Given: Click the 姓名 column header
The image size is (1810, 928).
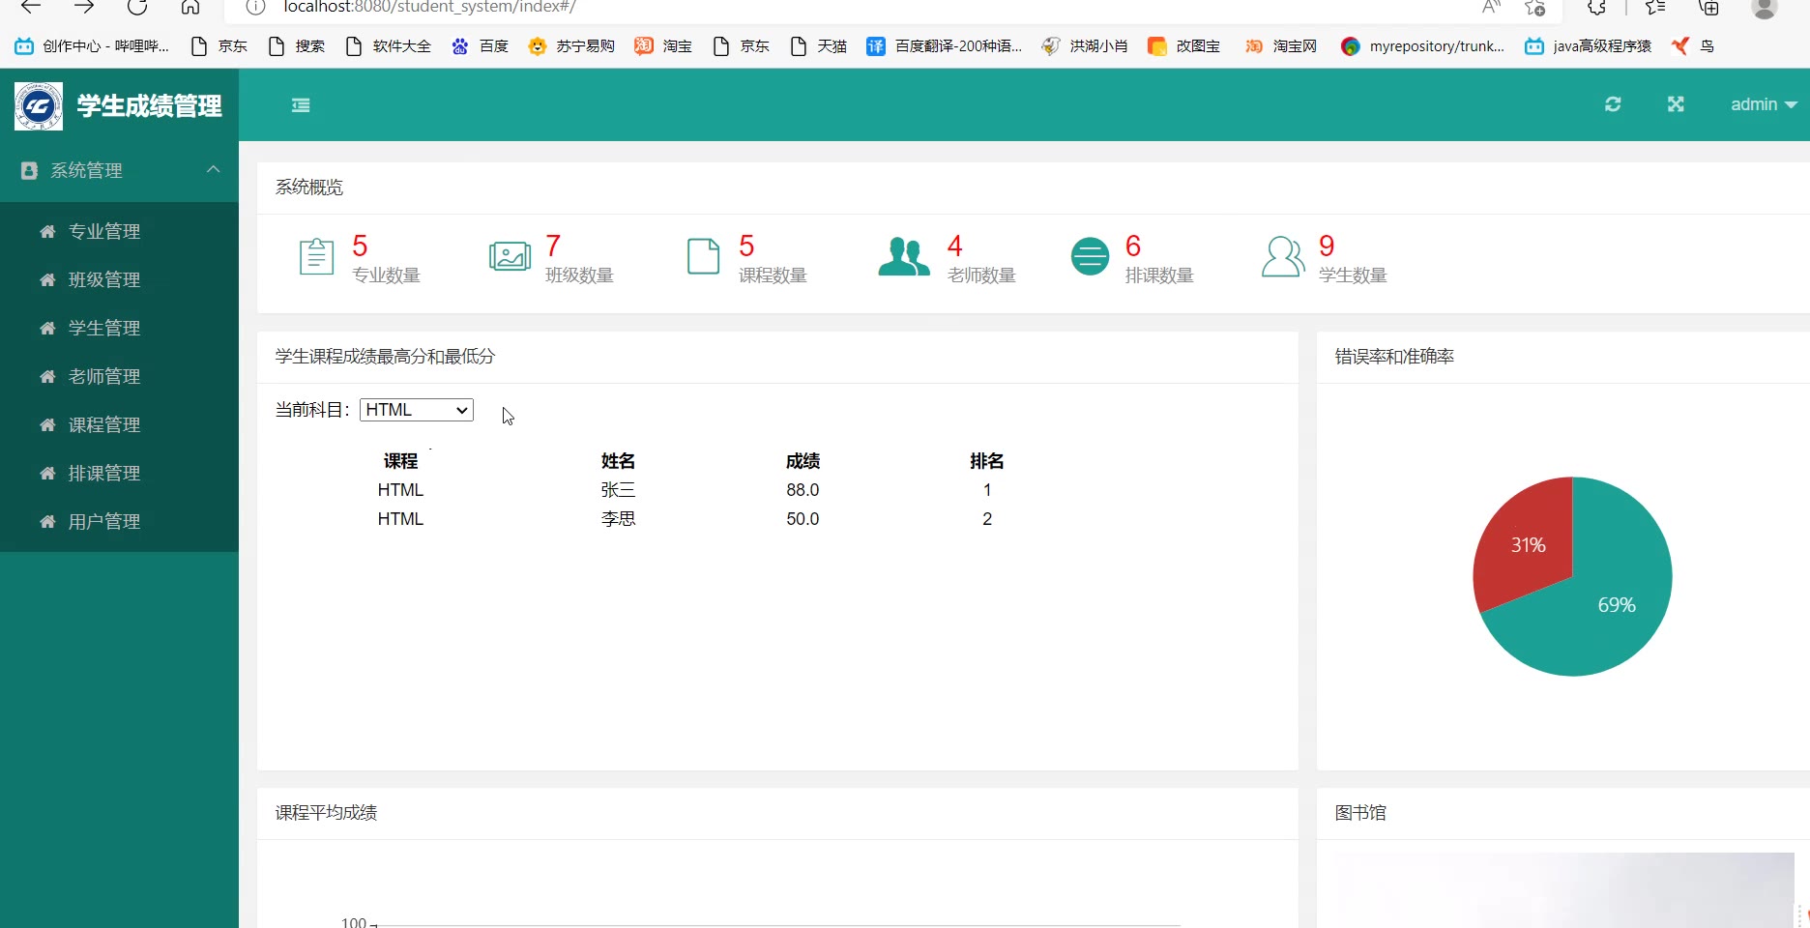Looking at the screenshot, I should (x=618, y=461).
